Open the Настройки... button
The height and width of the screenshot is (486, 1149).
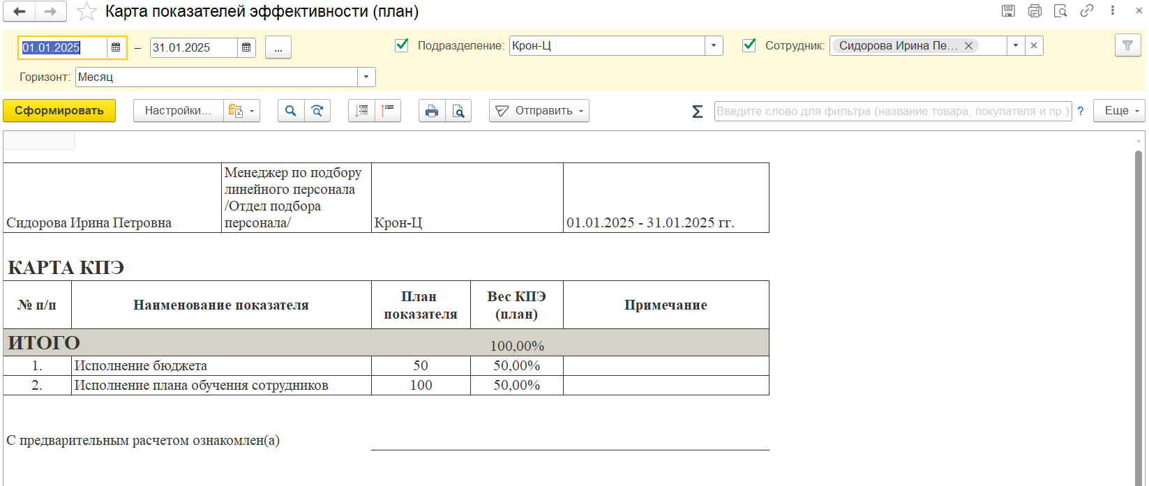[178, 111]
